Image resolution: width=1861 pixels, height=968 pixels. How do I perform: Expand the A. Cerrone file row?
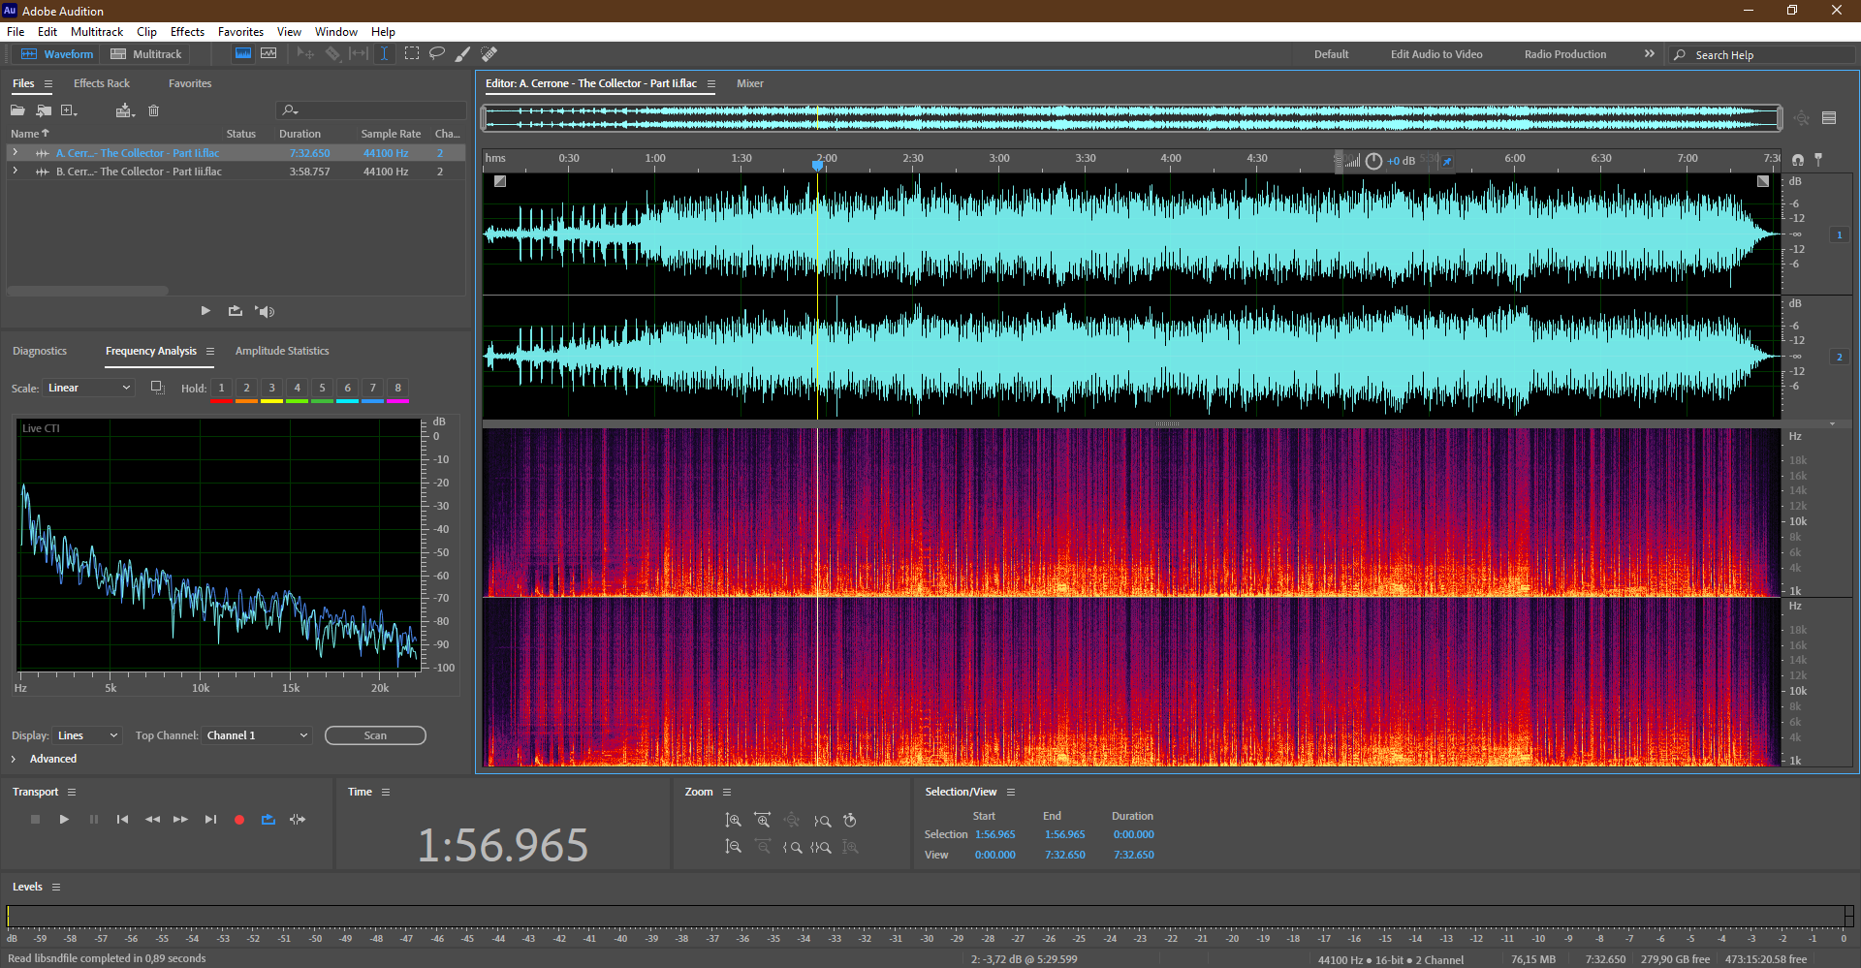tap(15, 152)
